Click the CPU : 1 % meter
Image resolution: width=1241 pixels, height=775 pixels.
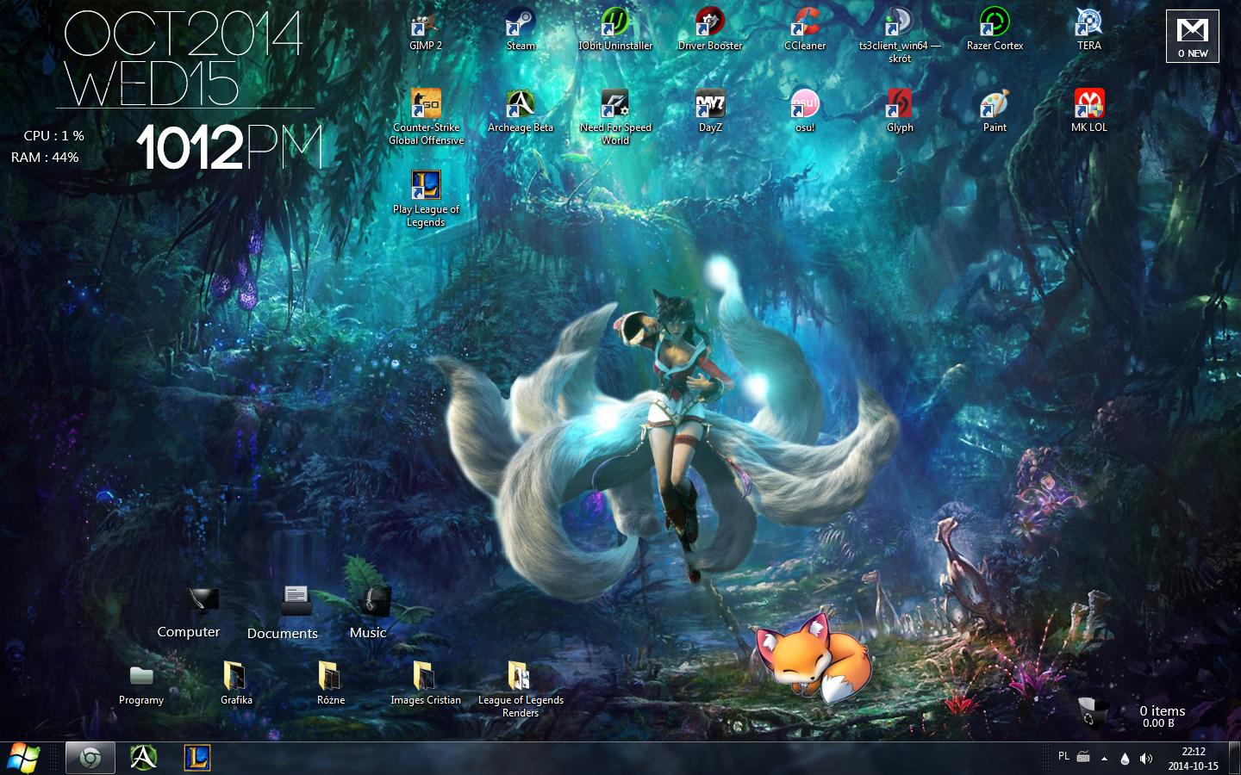tap(53, 136)
